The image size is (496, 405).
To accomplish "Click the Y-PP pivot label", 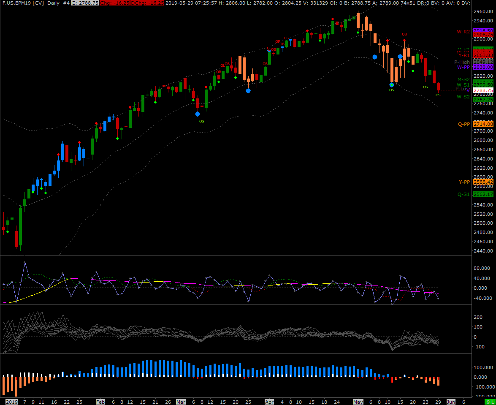I will 464,182.
